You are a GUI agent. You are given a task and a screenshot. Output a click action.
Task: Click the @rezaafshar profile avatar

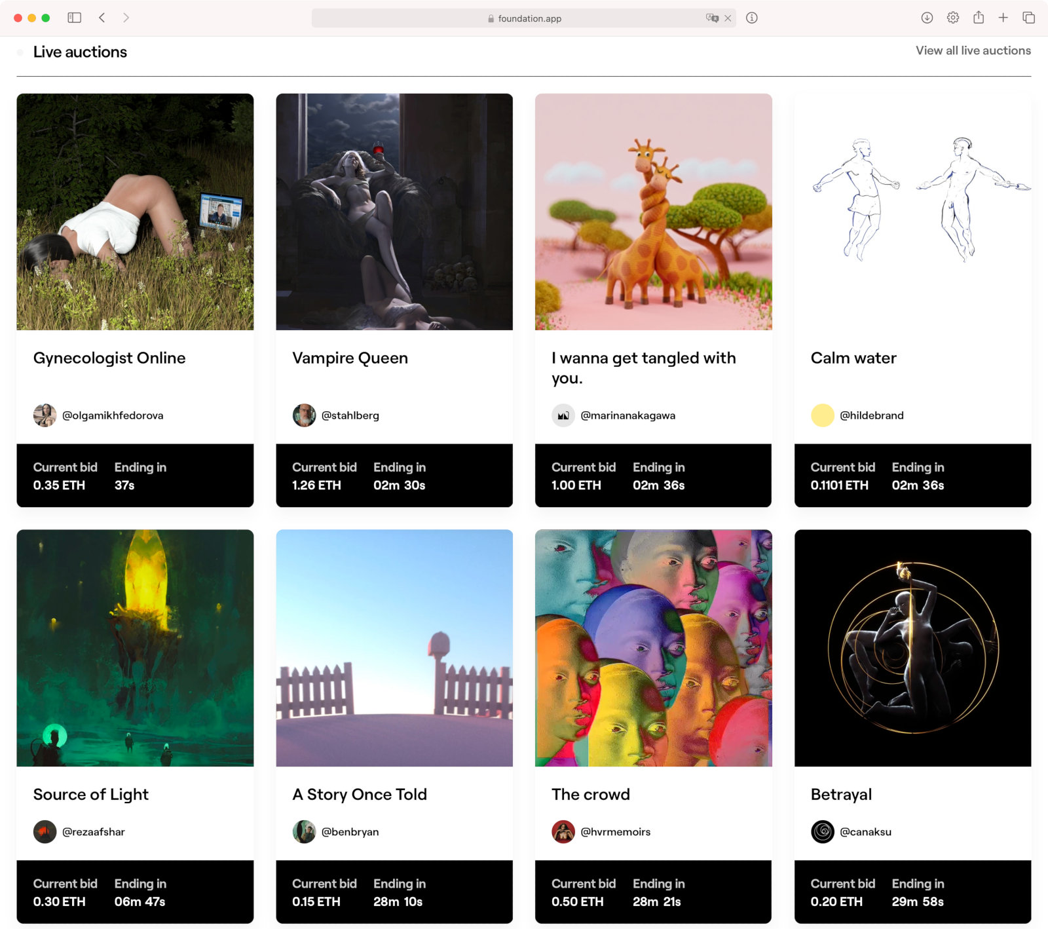(45, 832)
